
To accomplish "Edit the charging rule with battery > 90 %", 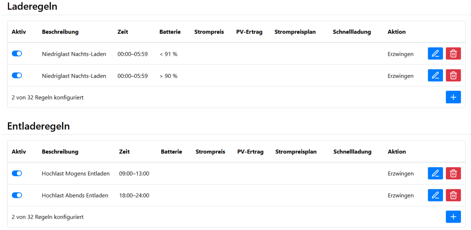I will pyautogui.click(x=435, y=76).
